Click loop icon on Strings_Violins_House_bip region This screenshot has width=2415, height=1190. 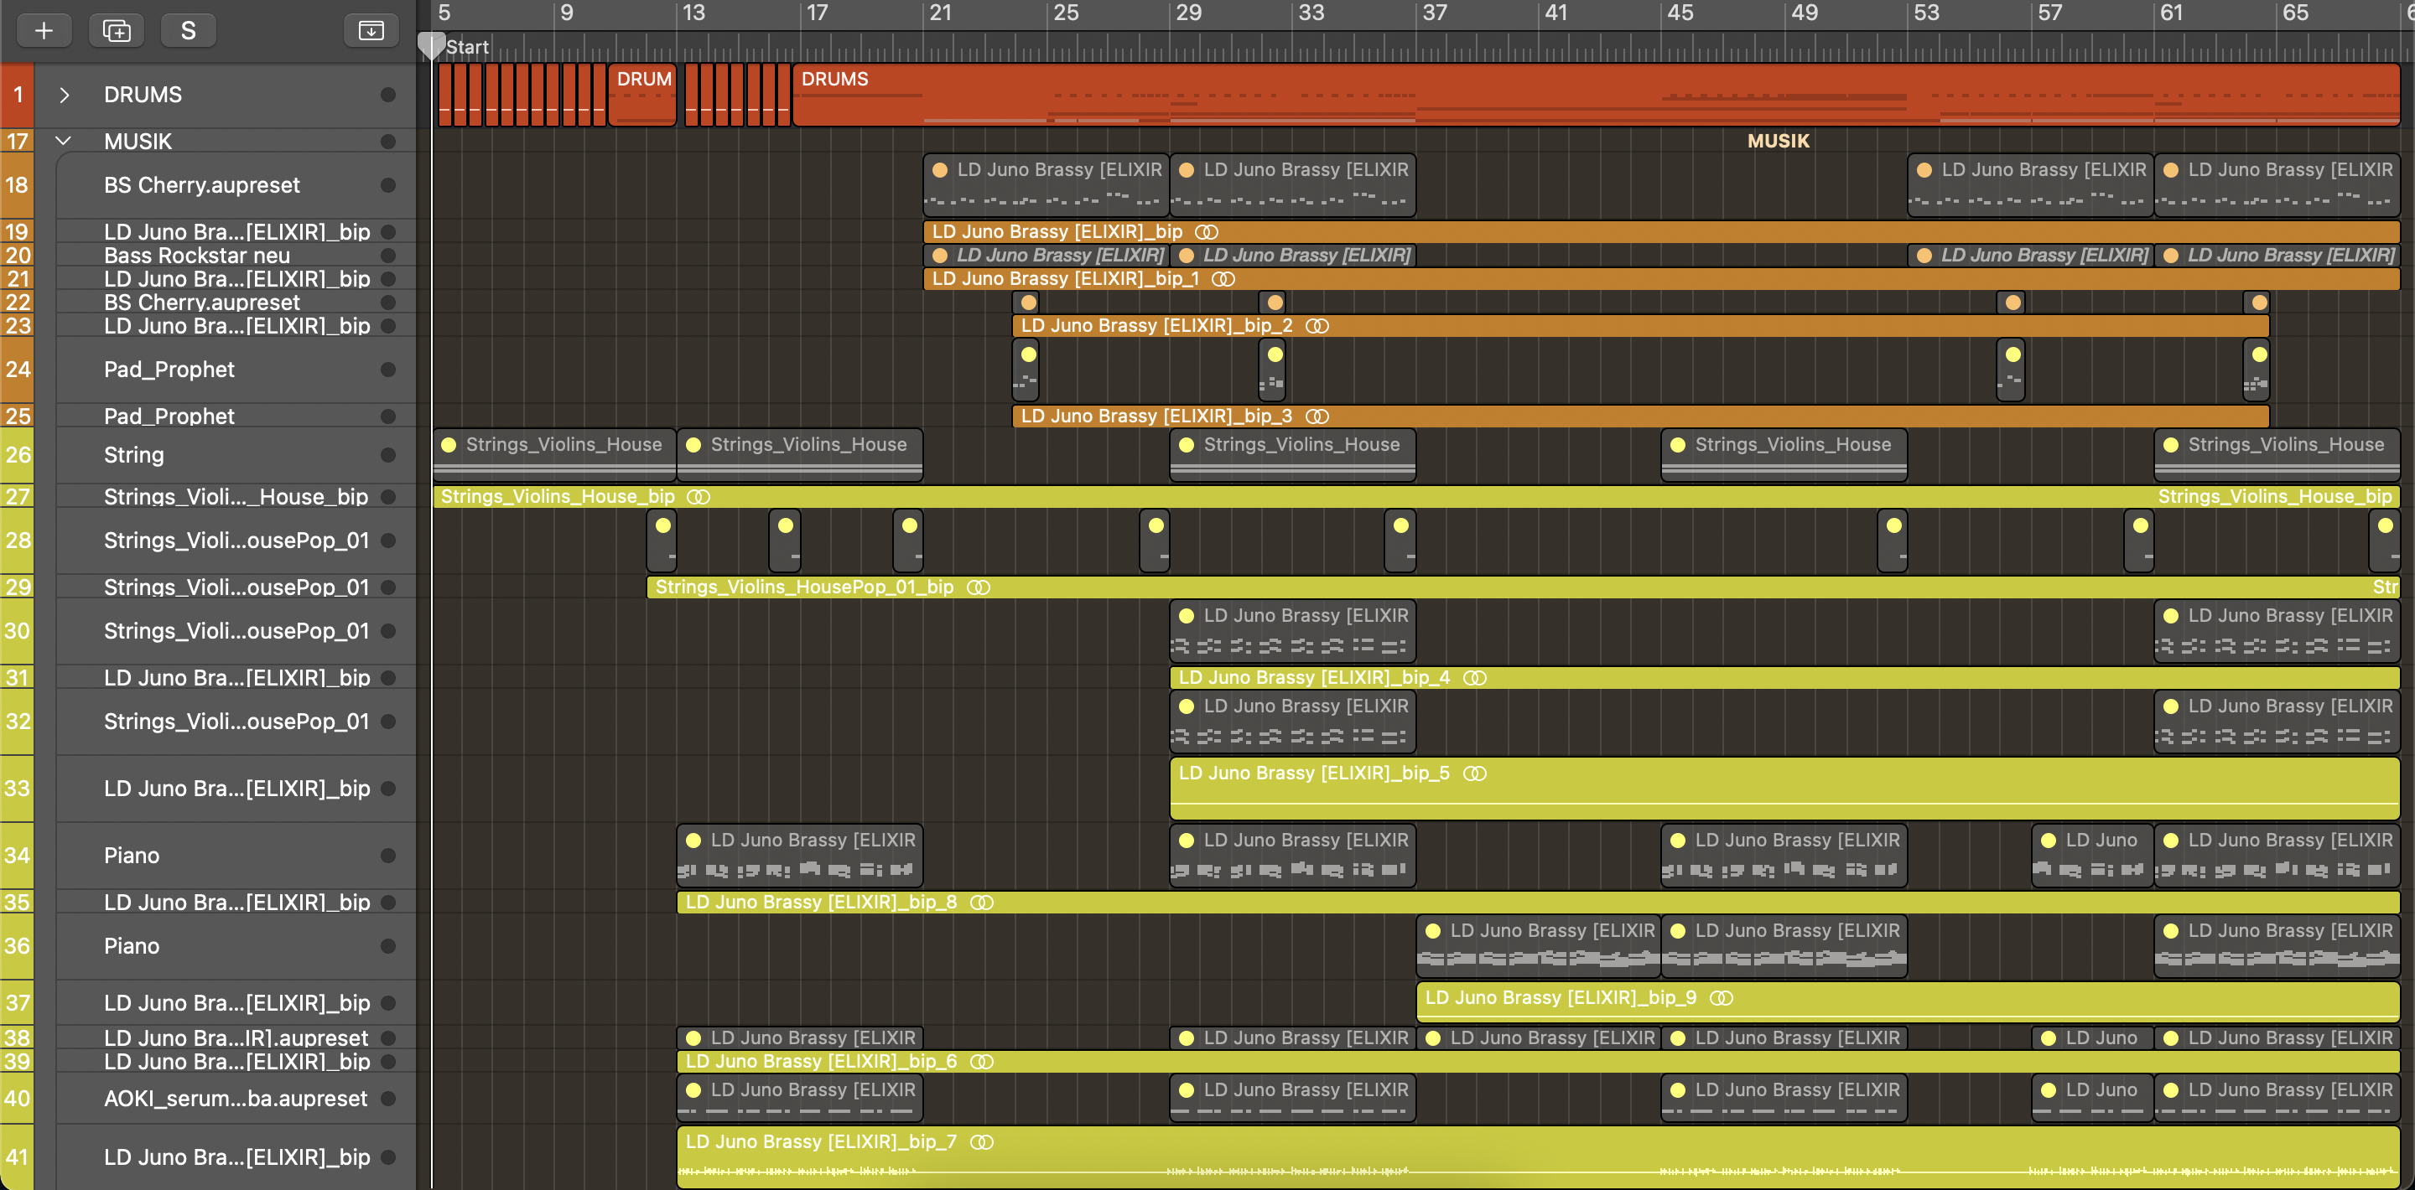point(699,497)
